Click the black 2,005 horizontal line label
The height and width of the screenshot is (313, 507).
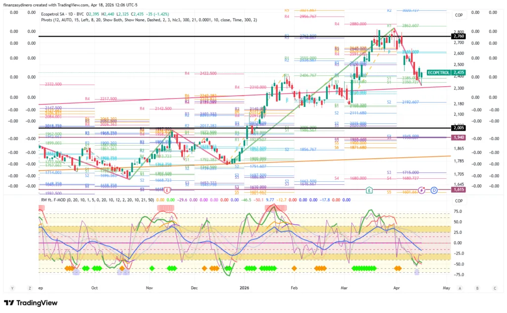click(x=458, y=128)
